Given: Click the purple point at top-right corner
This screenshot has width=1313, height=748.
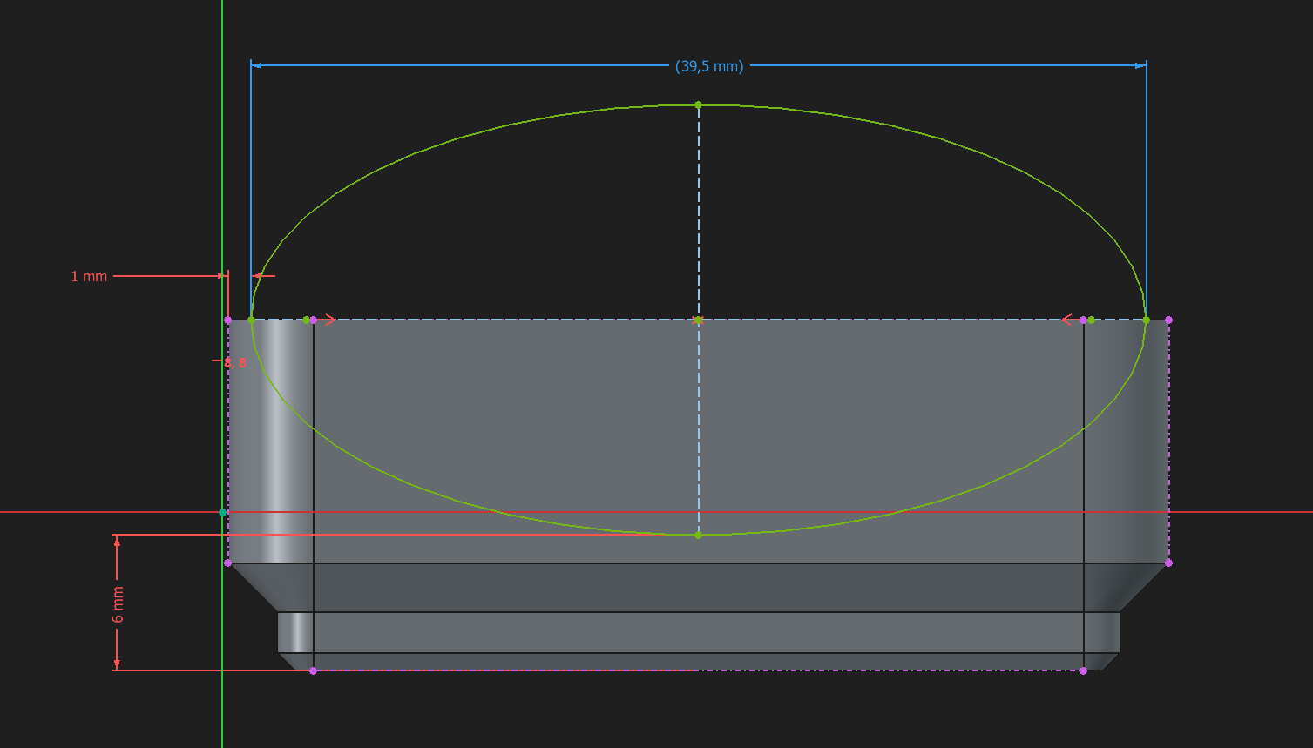Looking at the screenshot, I should tap(1168, 320).
